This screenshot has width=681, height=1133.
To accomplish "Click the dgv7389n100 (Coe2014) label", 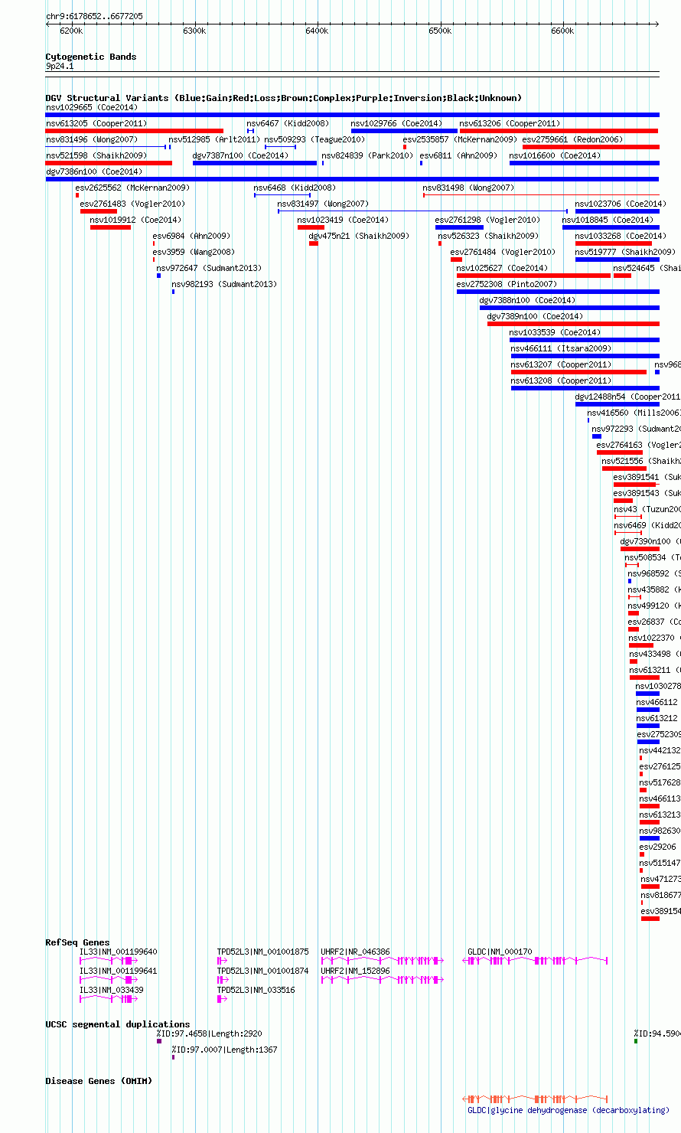I will click(x=536, y=316).
